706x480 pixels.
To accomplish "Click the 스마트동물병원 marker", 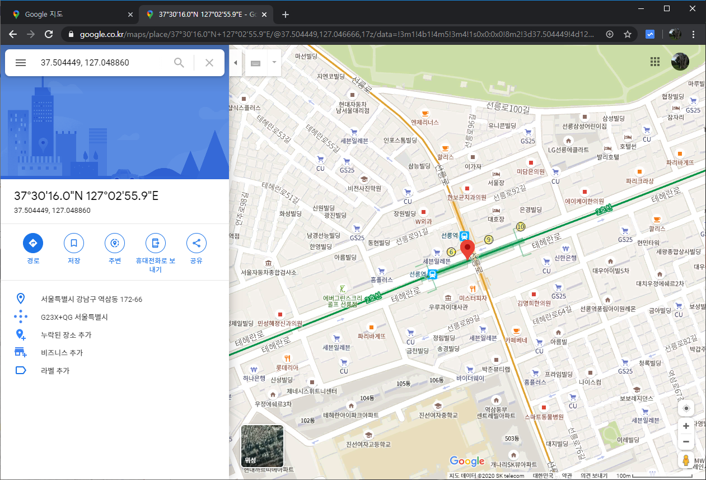I will (544, 407).
